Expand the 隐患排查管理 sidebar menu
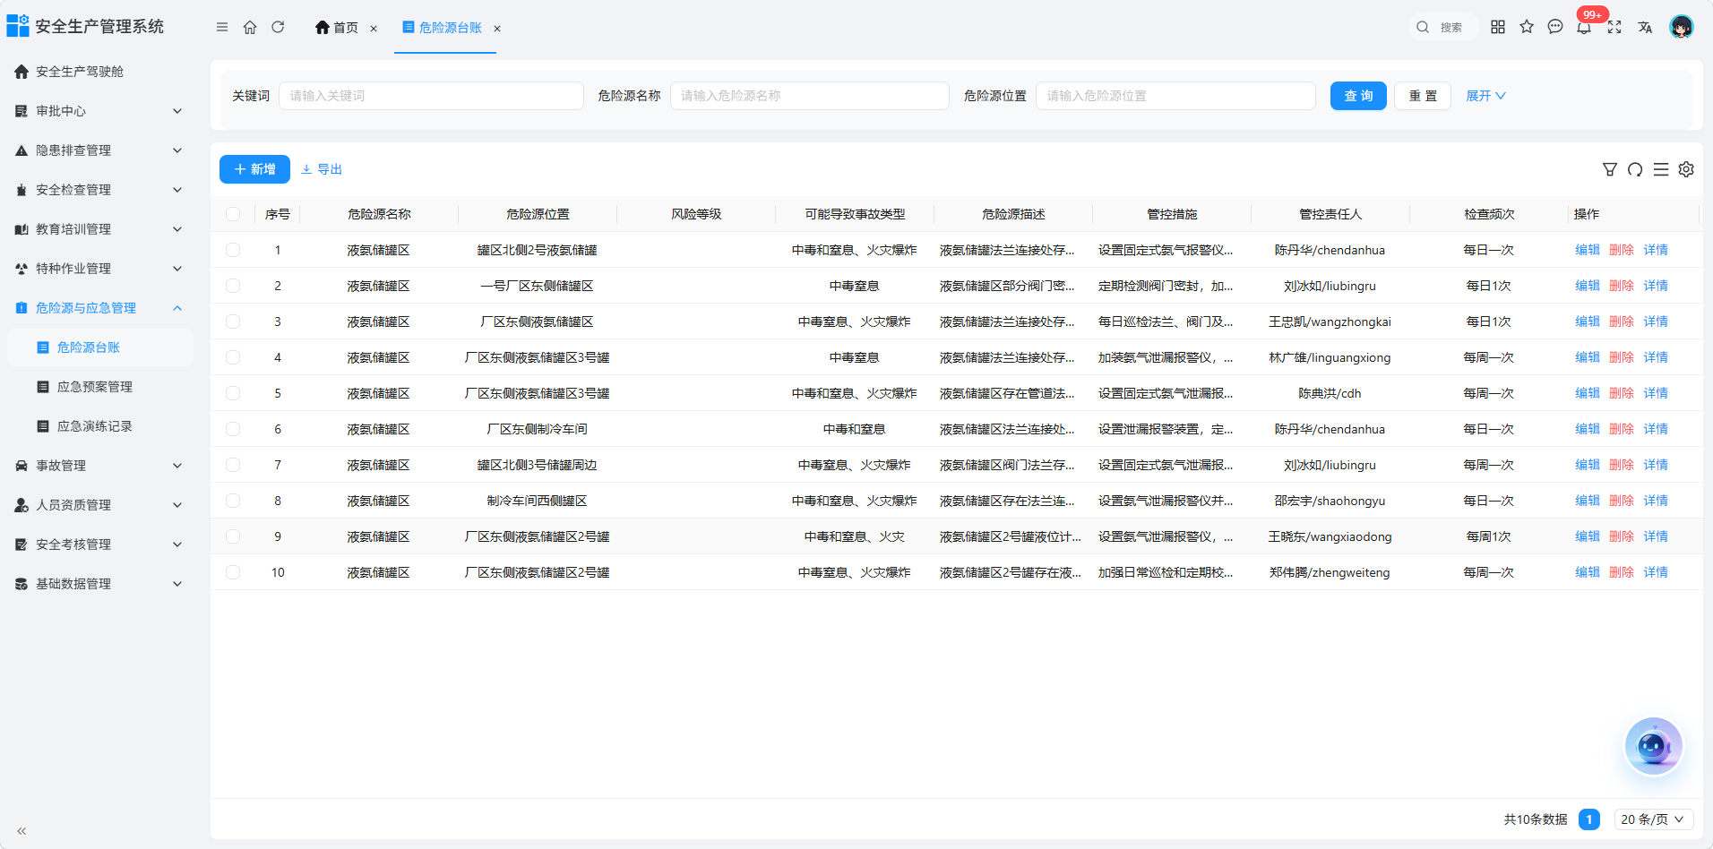This screenshot has height=849, width=1713. point(99,150)
